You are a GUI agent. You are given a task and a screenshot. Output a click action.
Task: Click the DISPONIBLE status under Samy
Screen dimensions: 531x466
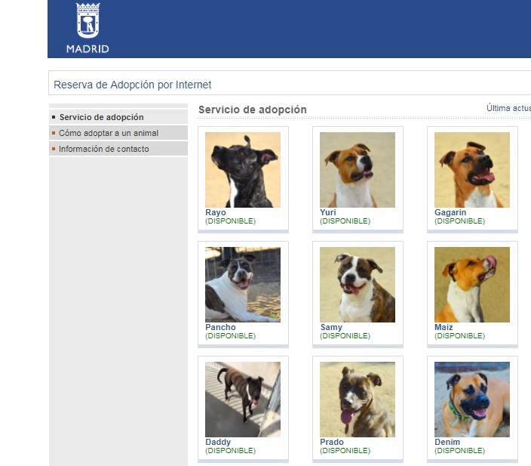[x=345, y=336]
